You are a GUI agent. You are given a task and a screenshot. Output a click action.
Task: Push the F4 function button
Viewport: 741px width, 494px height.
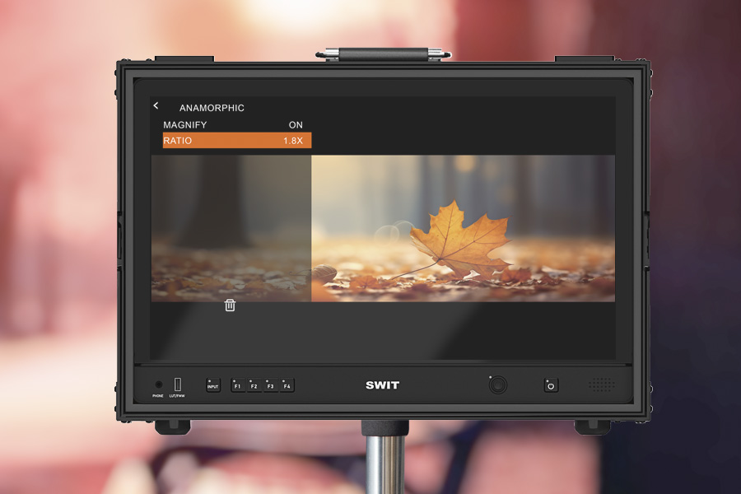coord(287,385)
